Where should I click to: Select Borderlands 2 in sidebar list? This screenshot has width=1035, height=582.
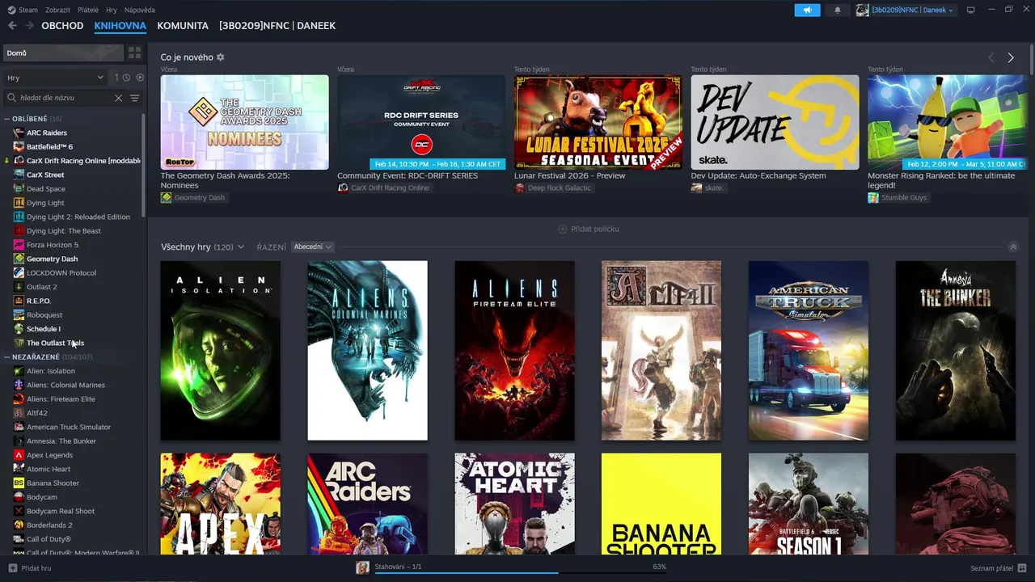coord(49,525)
